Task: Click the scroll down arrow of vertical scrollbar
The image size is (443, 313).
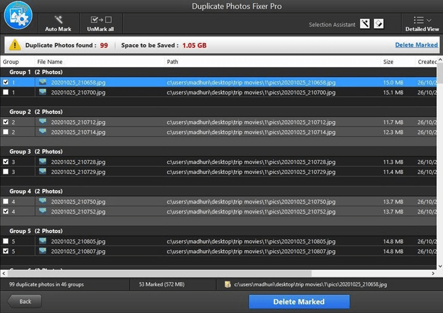Action: click(440, 266)
